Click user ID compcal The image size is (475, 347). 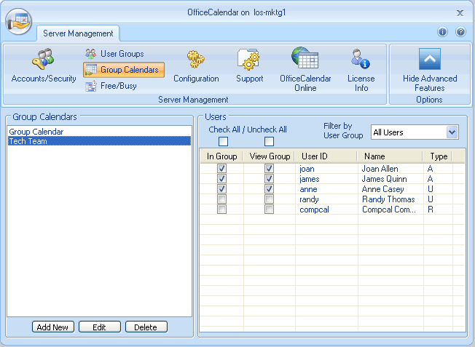pyautogui.click(x=314, y=210)
